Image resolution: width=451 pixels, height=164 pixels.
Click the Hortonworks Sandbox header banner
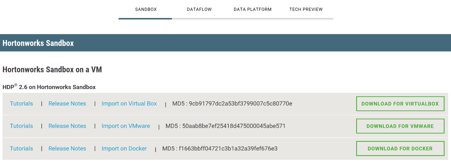point(225,43)
